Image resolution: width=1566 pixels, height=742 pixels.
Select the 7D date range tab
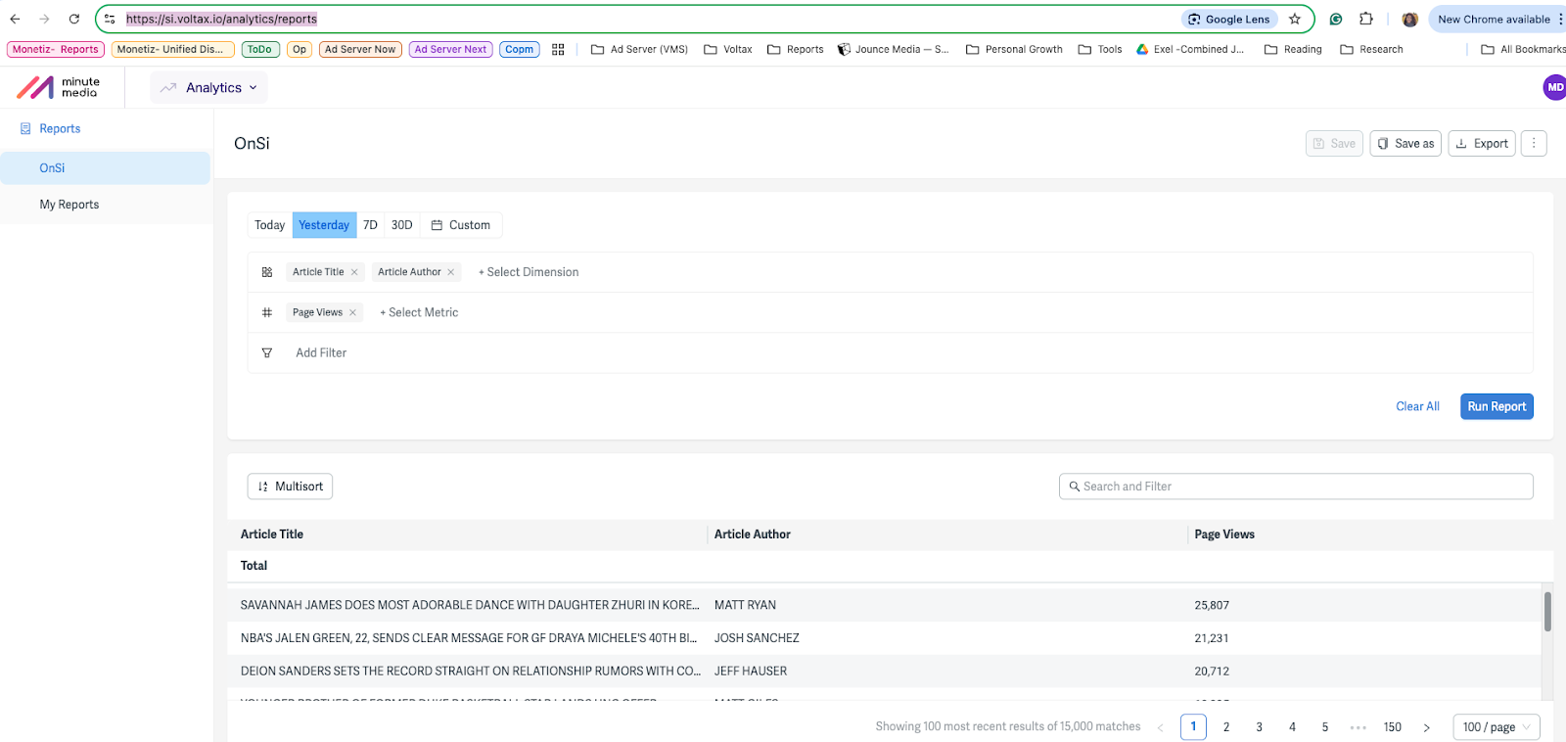pyautogui.click(x=370, y=225)
